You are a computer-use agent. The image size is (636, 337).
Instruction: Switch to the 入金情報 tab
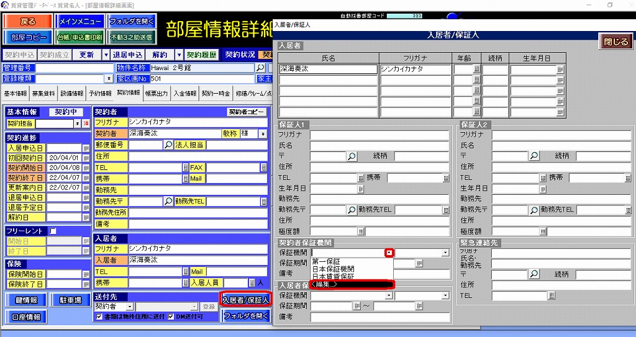[184, 94]
